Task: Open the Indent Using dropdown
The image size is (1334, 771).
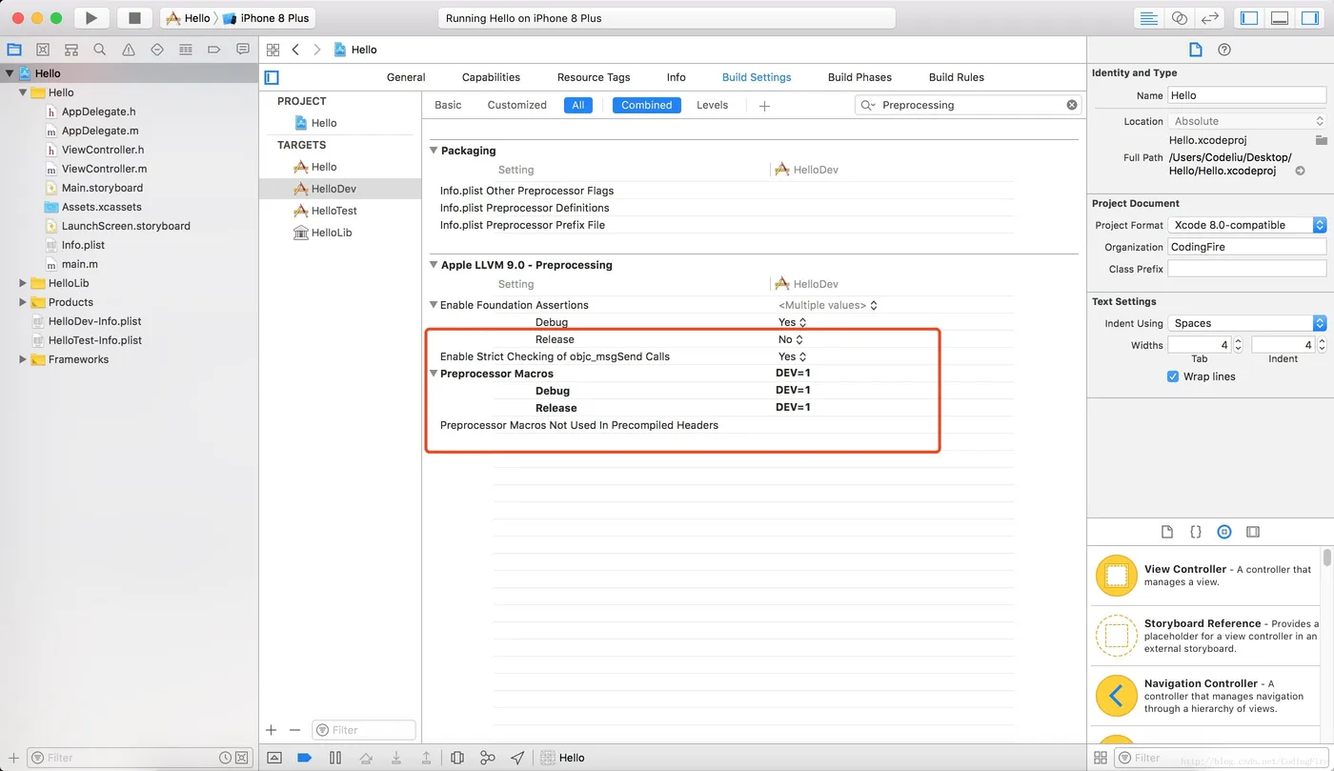Action: tap(1247, 323)
